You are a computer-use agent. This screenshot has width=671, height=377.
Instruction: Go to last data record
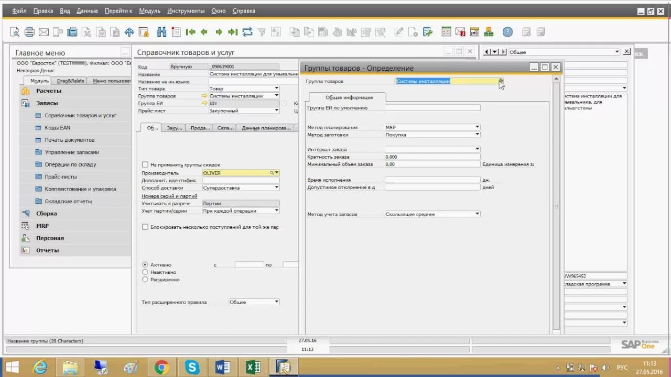click(x=233, y=32)
